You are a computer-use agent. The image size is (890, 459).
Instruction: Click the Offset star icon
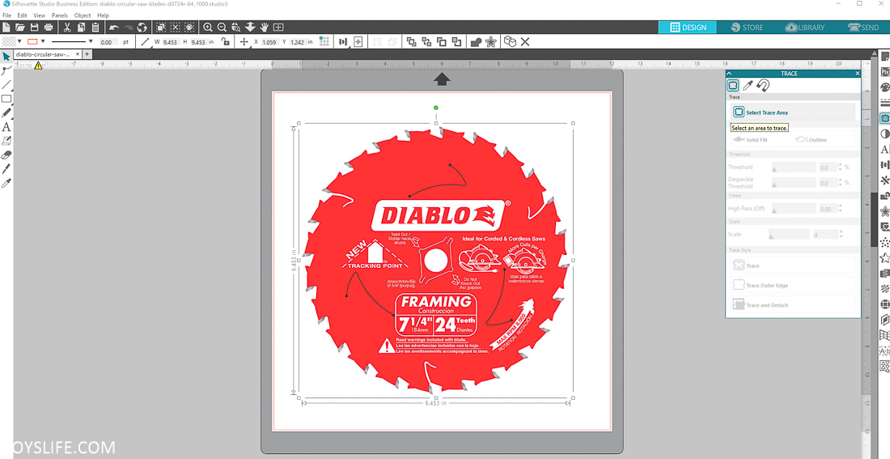click(x=491, y=41)
